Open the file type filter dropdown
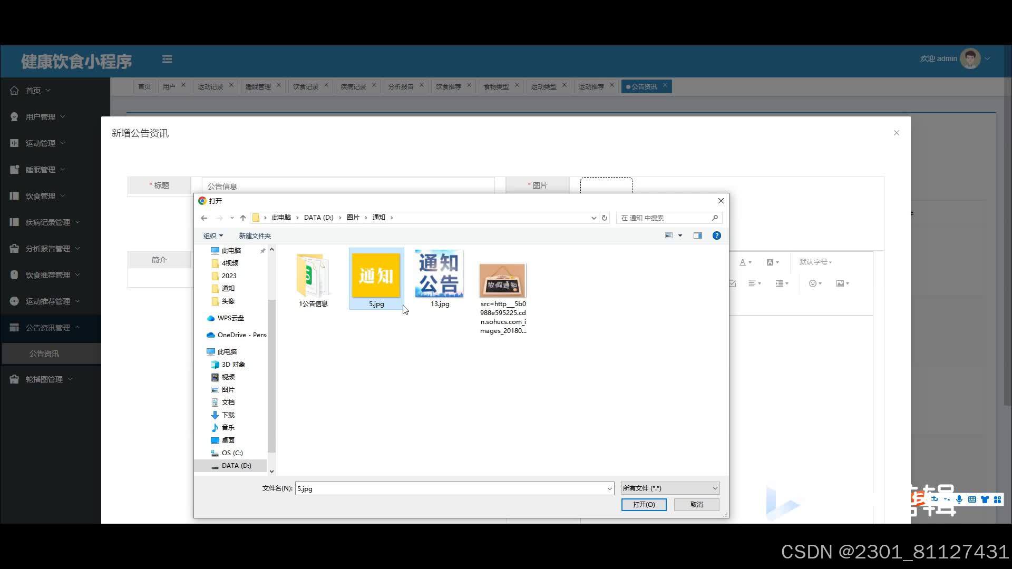The image size is (1012, 569). click(x=669, y=488)
